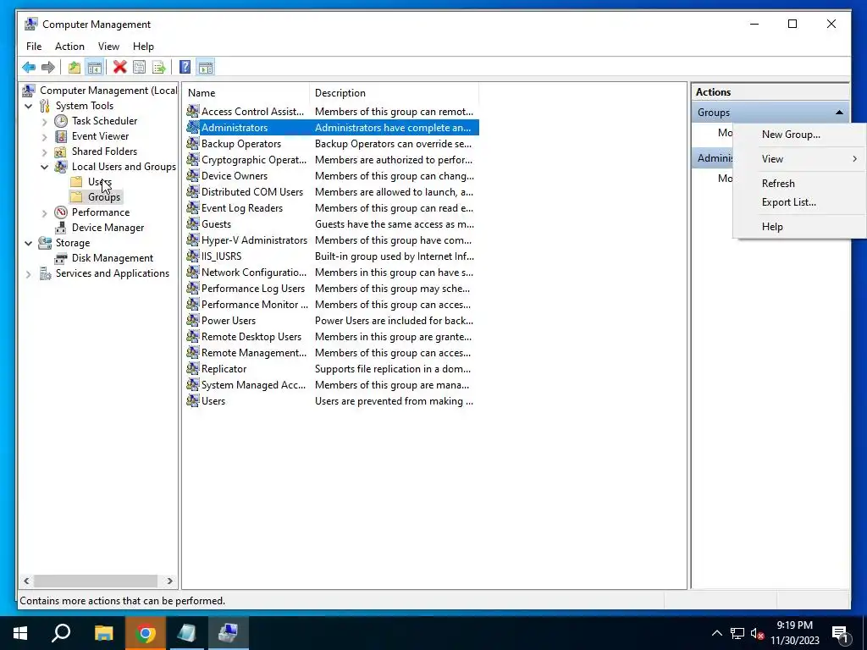Expand the Task Scheduler node
The width and height of the screenshot is (867, 650).
(x=45, y=122)
